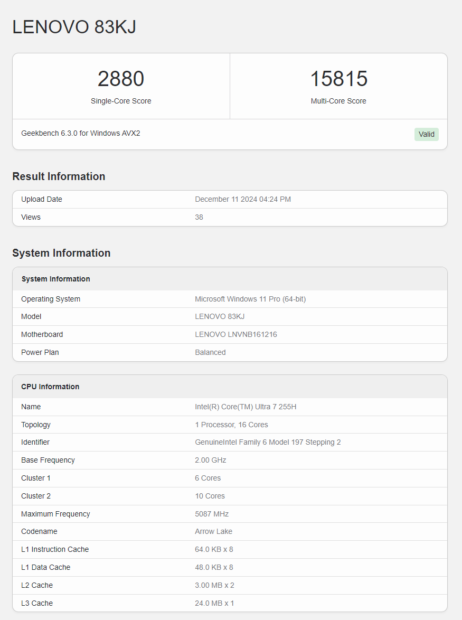Click the CPU Information section header
Image resolution: width=462 pixels, height=620 pixels.
(50, 387)
